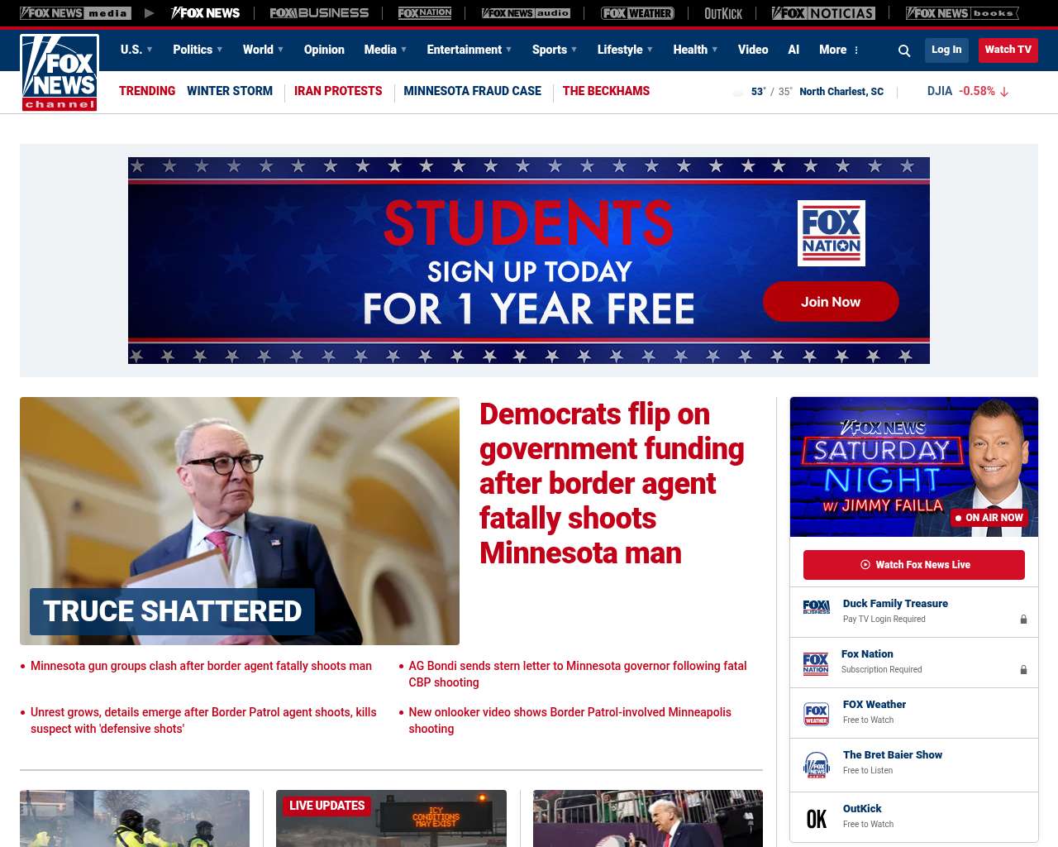Click the Fox News Books logo
The image size is (1058, 847).
(x=962, y=13)
